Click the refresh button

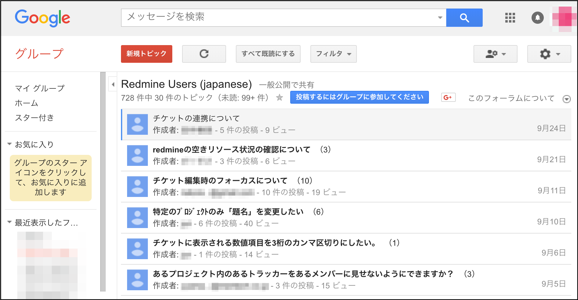click(x=204, y=54)
